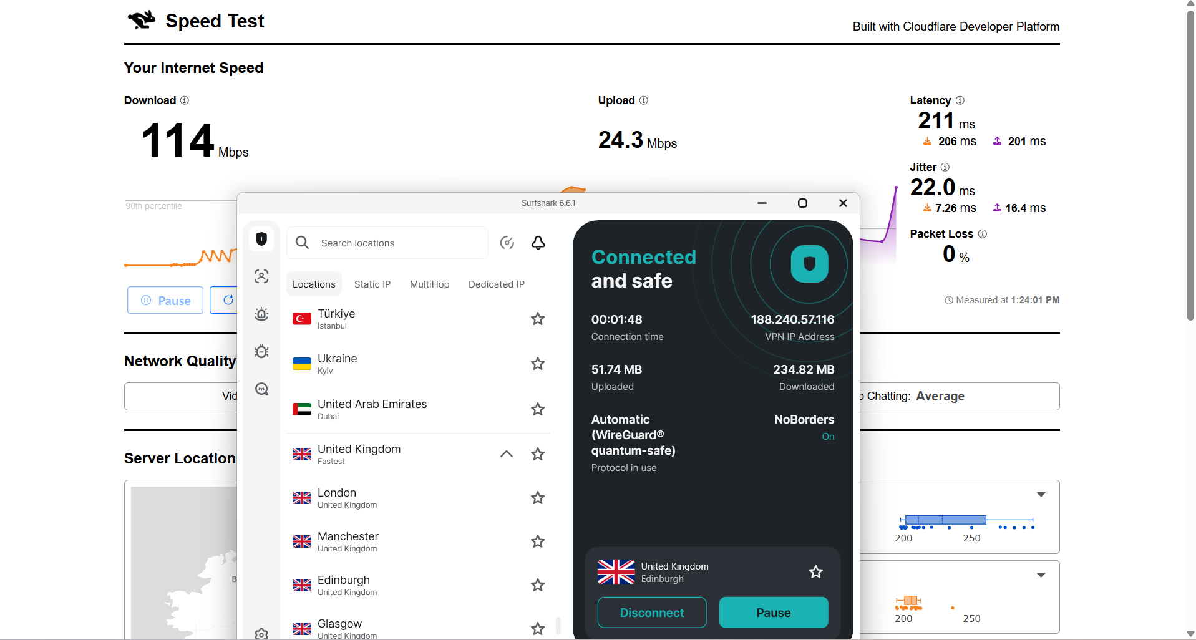Open the Antivirus bug icon in sidebar

click(261, 351)
